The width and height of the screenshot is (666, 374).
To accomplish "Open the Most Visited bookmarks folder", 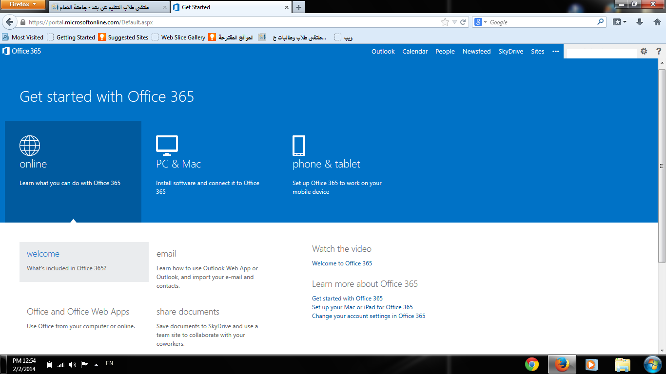I will pos(23,37).
